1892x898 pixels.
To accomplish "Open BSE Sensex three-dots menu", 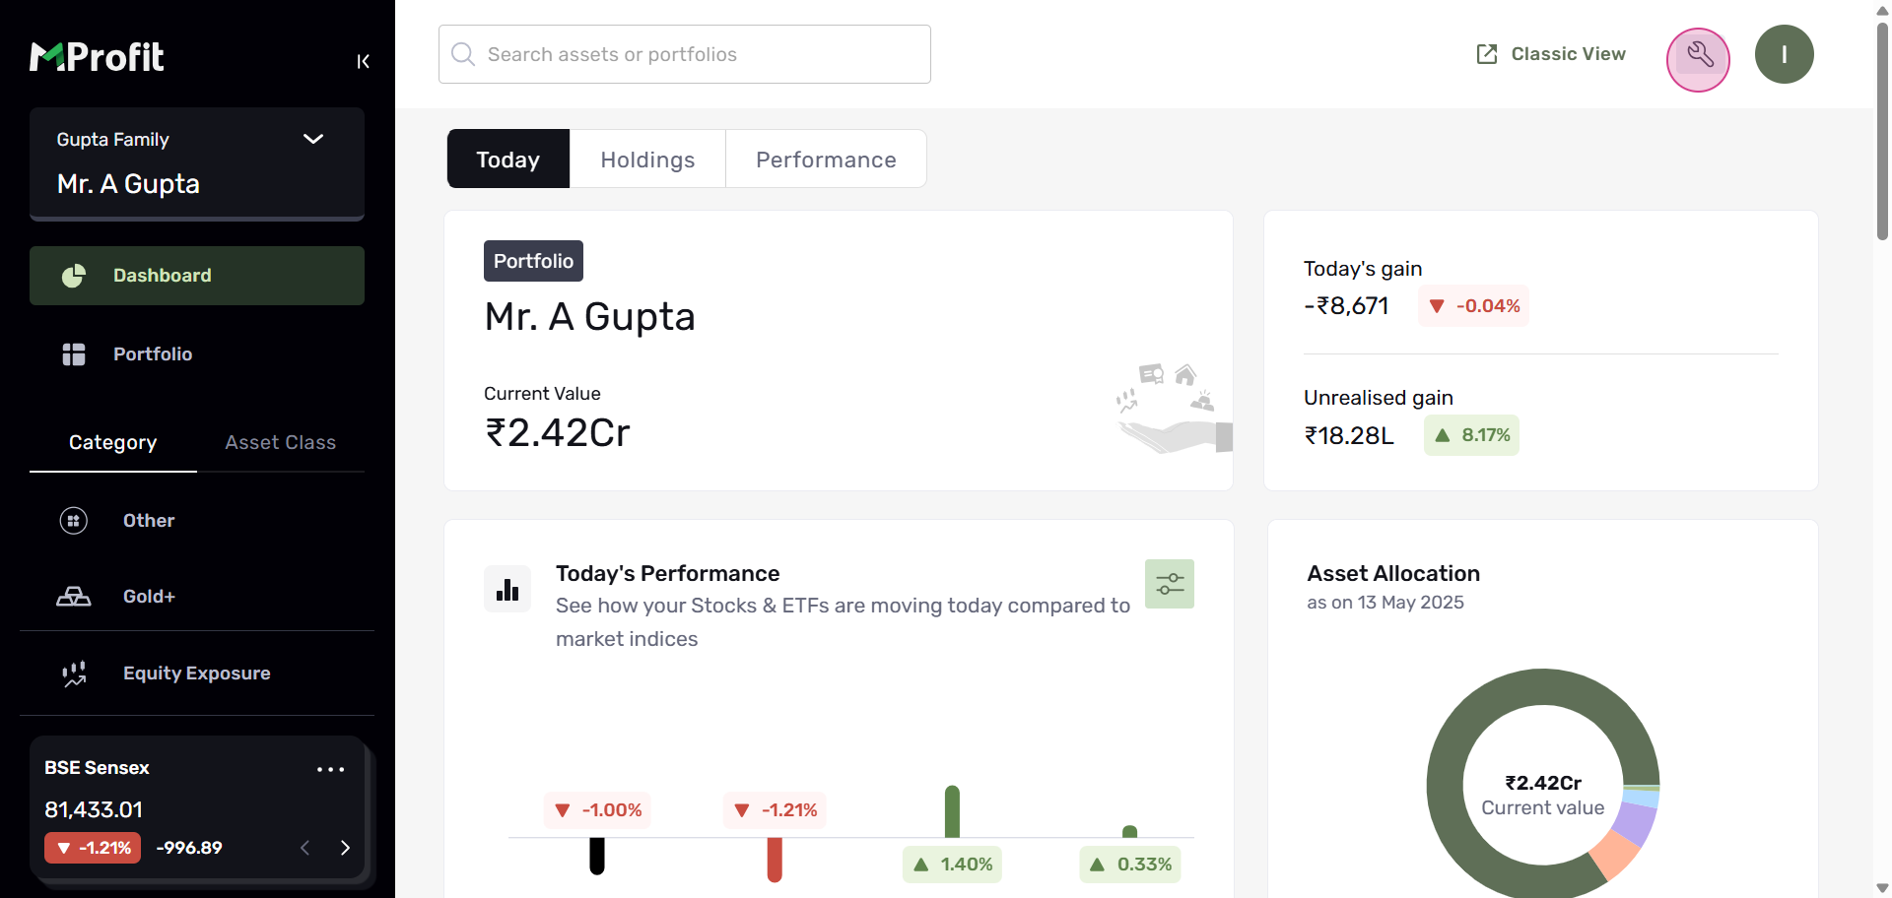I will [x=330, y=769].
